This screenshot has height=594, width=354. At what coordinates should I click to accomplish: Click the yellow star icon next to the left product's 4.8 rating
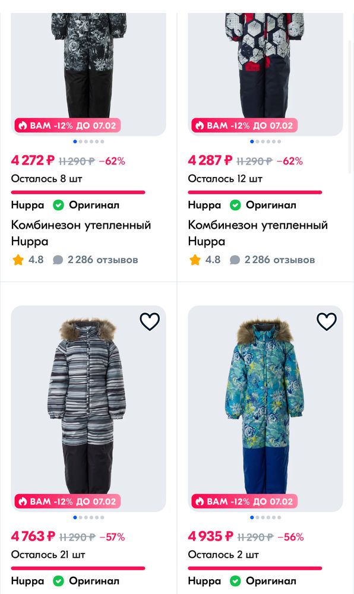[18, 260]
